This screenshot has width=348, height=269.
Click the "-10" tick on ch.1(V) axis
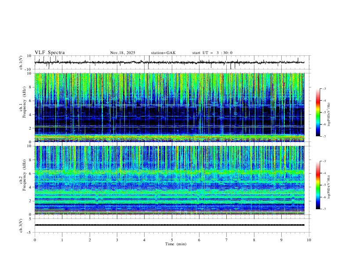(29, 69)
